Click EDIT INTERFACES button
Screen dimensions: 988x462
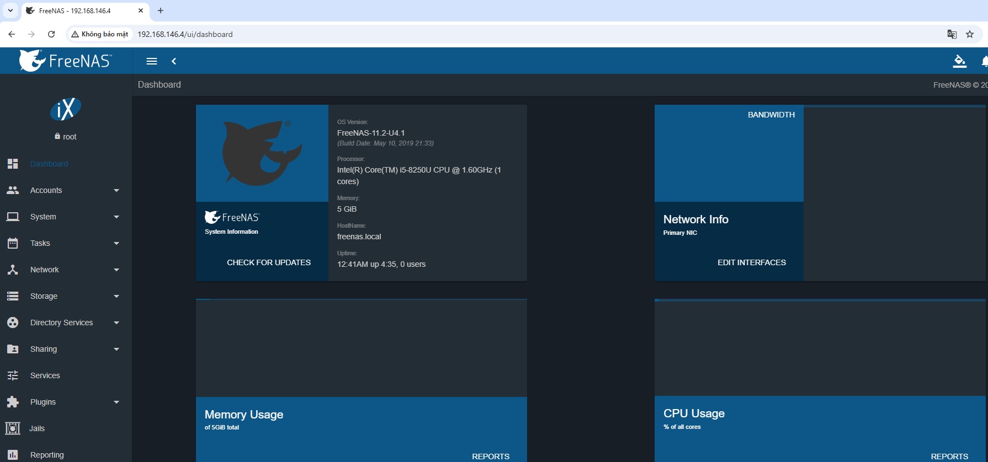click(x=751, y=262)
